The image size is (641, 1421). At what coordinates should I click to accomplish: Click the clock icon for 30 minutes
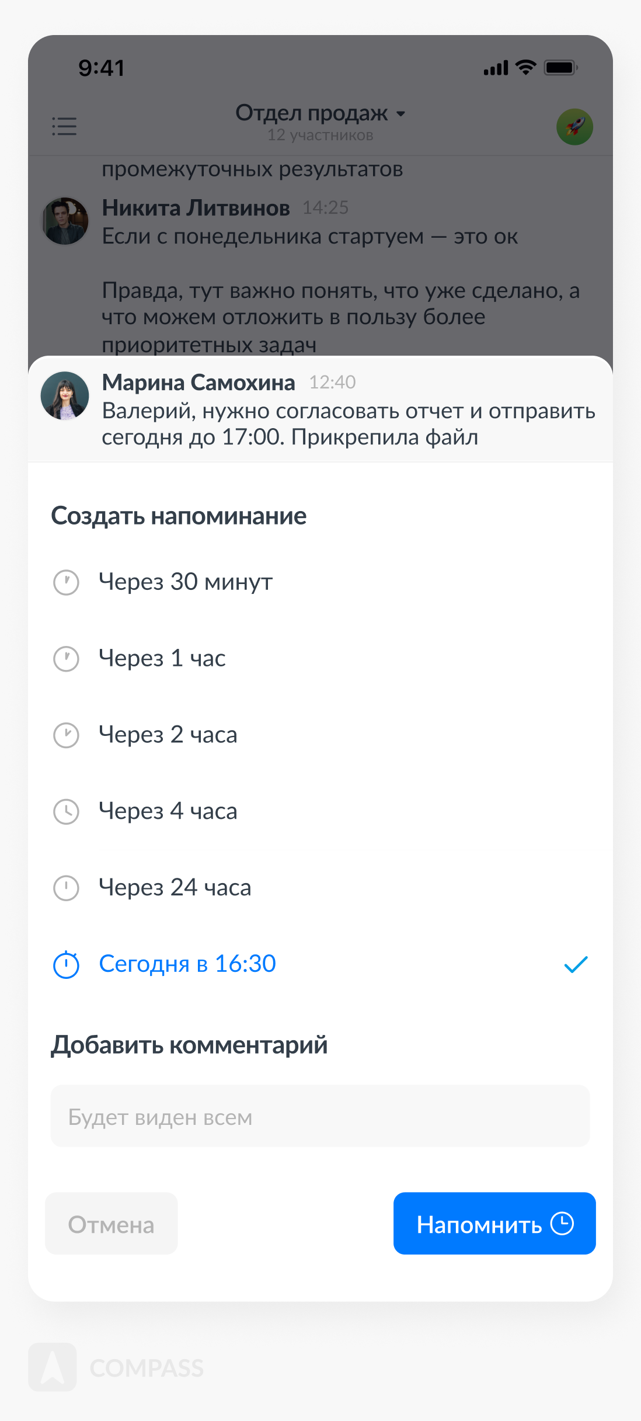point(67,583)
